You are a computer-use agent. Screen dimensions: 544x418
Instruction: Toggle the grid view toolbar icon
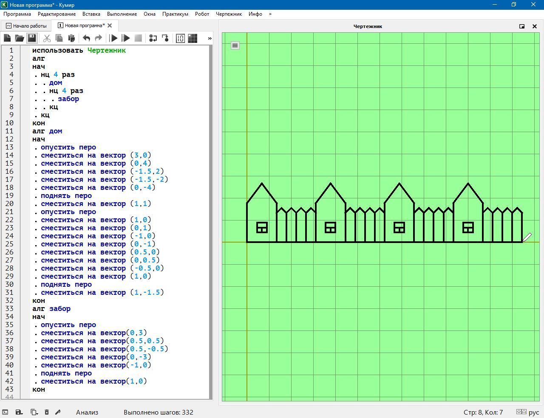tap(193, 38)
